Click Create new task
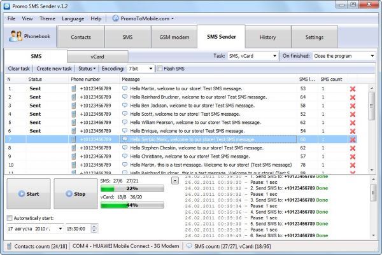Viewport: 382px width, 255px height. pos(54,69)
